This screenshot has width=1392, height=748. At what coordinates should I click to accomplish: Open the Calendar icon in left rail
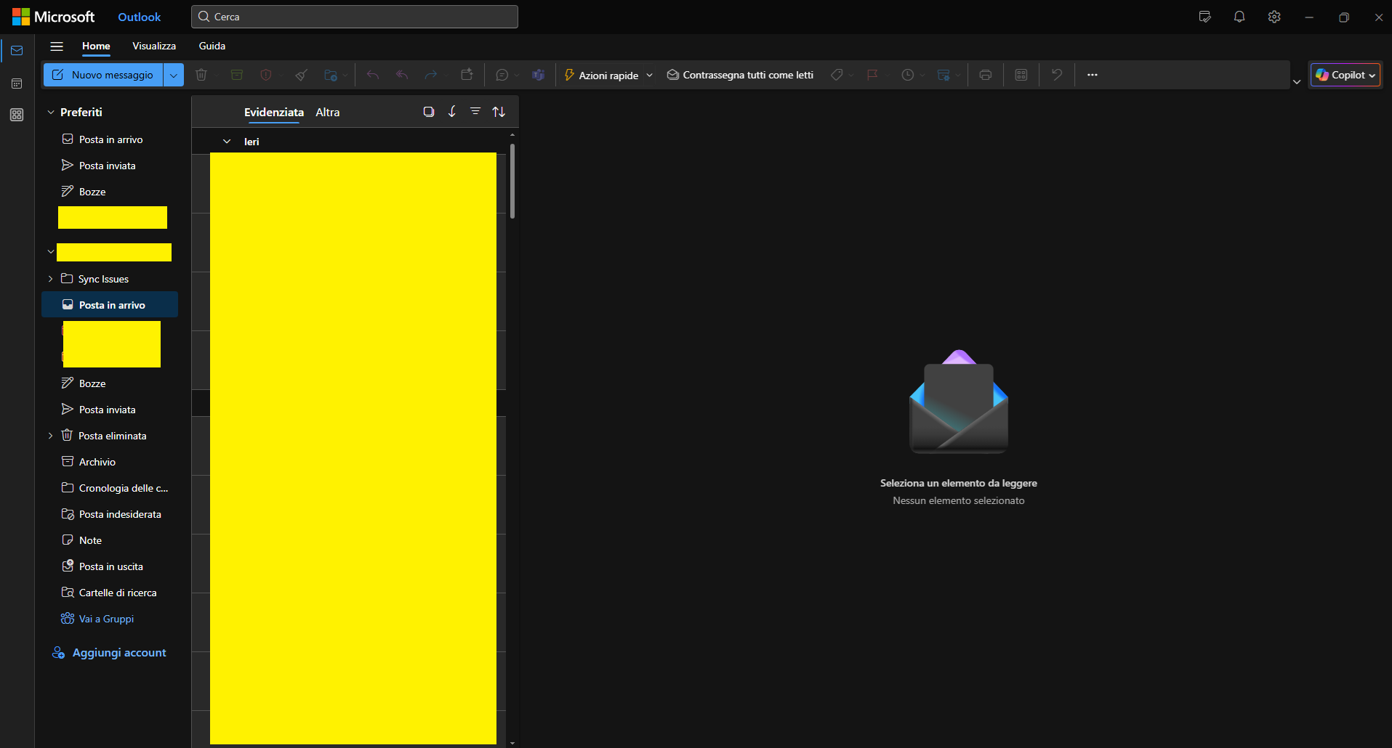point(17,84)
